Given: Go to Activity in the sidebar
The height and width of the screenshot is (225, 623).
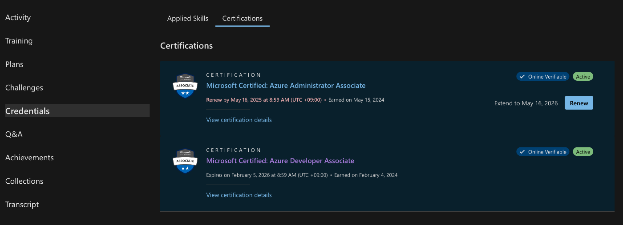Looking at the screenshot, I should (18, 18).
